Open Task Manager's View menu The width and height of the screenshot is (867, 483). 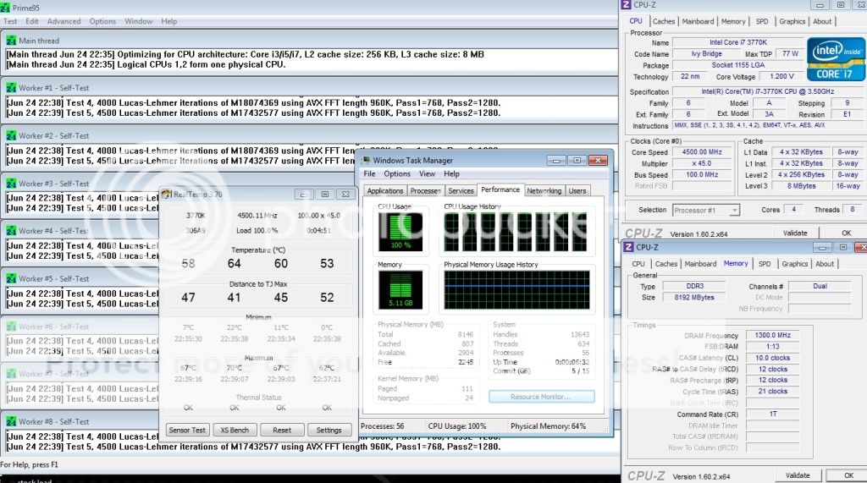click(428, 173)
